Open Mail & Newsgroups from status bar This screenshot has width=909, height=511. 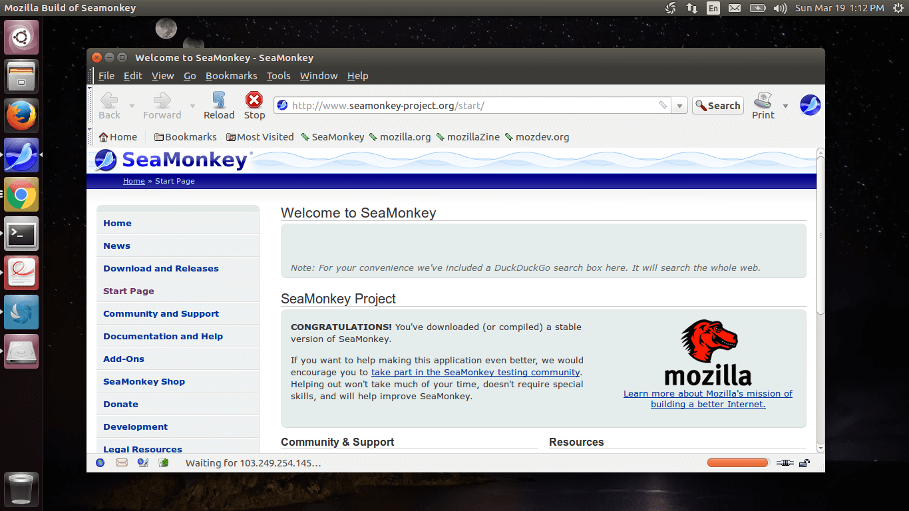[122, 462]
